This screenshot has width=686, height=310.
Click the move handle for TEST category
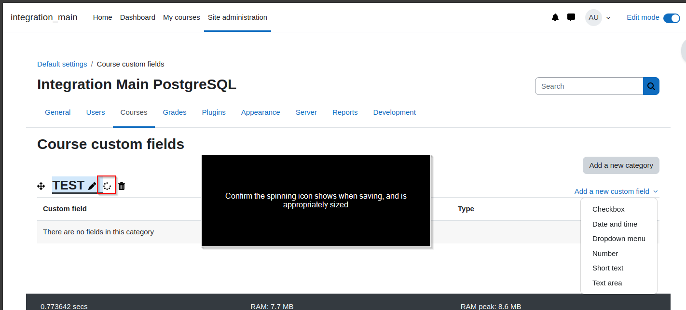41,186
